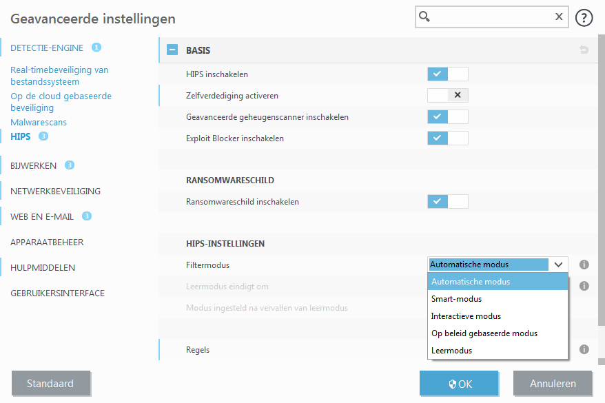
Task: Click the help question mark icon
Action: (x=584, y=18)
